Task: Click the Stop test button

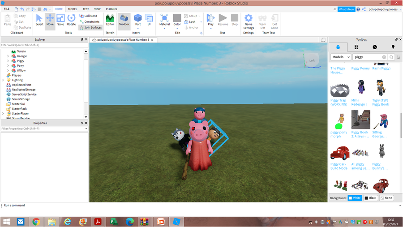Action: (x=235, y=20)
